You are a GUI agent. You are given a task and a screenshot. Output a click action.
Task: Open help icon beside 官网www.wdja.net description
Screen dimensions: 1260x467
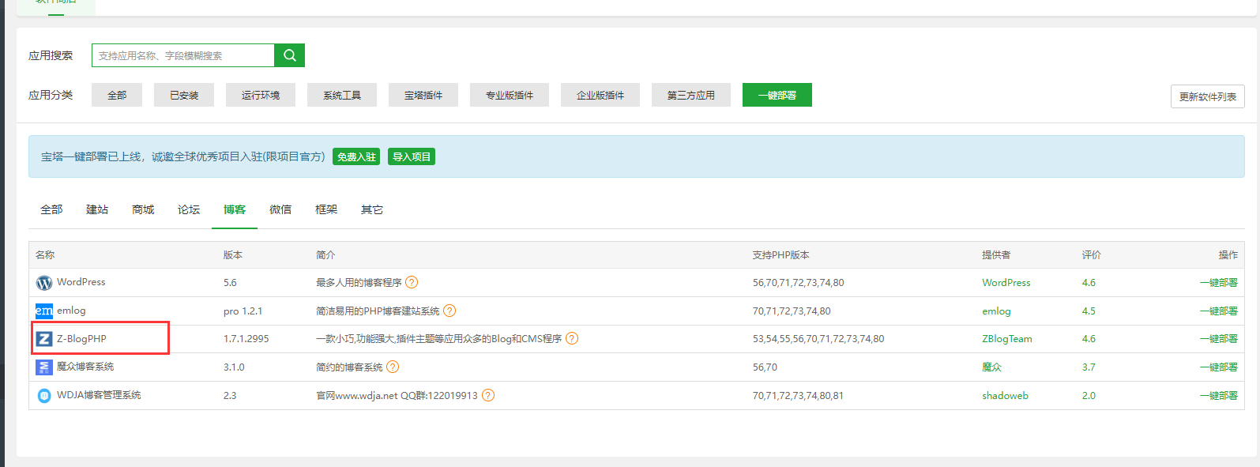click(x=488, y=395)
